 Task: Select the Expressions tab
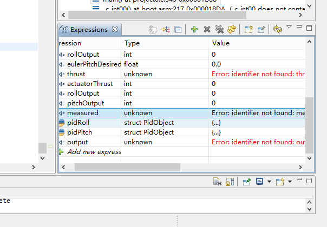pos(89,30)
